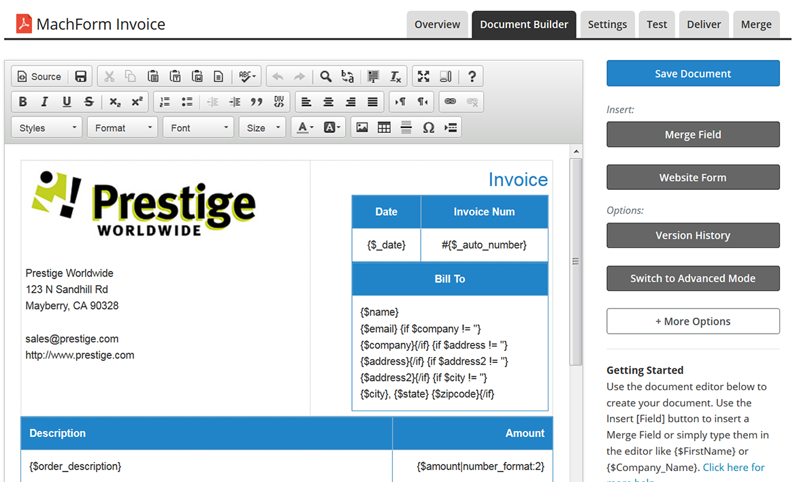Toggle italic formatting
Viewport: 797px width, 482px height.
[x=45, y=101]
